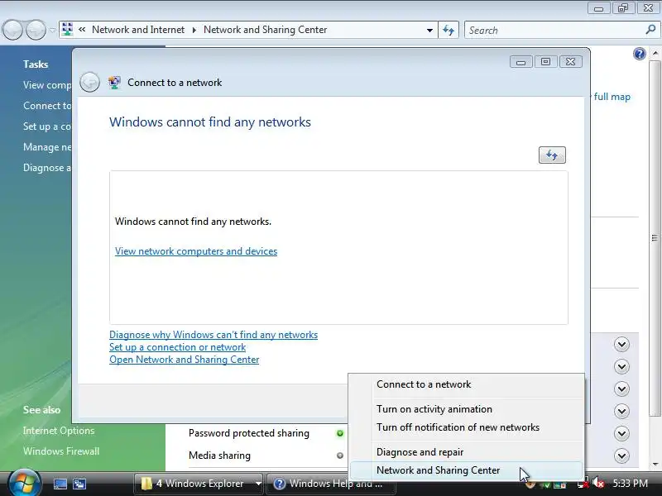Click the Network and Internet breadcrumb
Screen dimensions: 662x496
138,30
